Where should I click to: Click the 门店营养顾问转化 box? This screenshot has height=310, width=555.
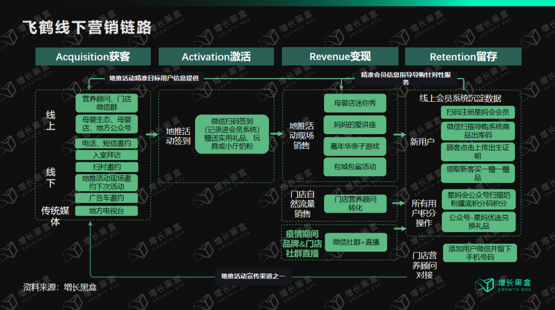pos(355,203)
